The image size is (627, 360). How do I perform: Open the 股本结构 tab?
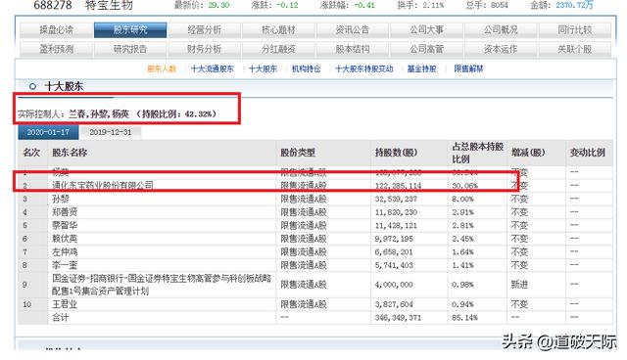tap(353, 49)
